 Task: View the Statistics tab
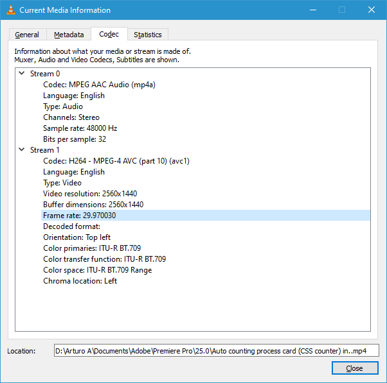pyautogui.click(x=148, y=35)
